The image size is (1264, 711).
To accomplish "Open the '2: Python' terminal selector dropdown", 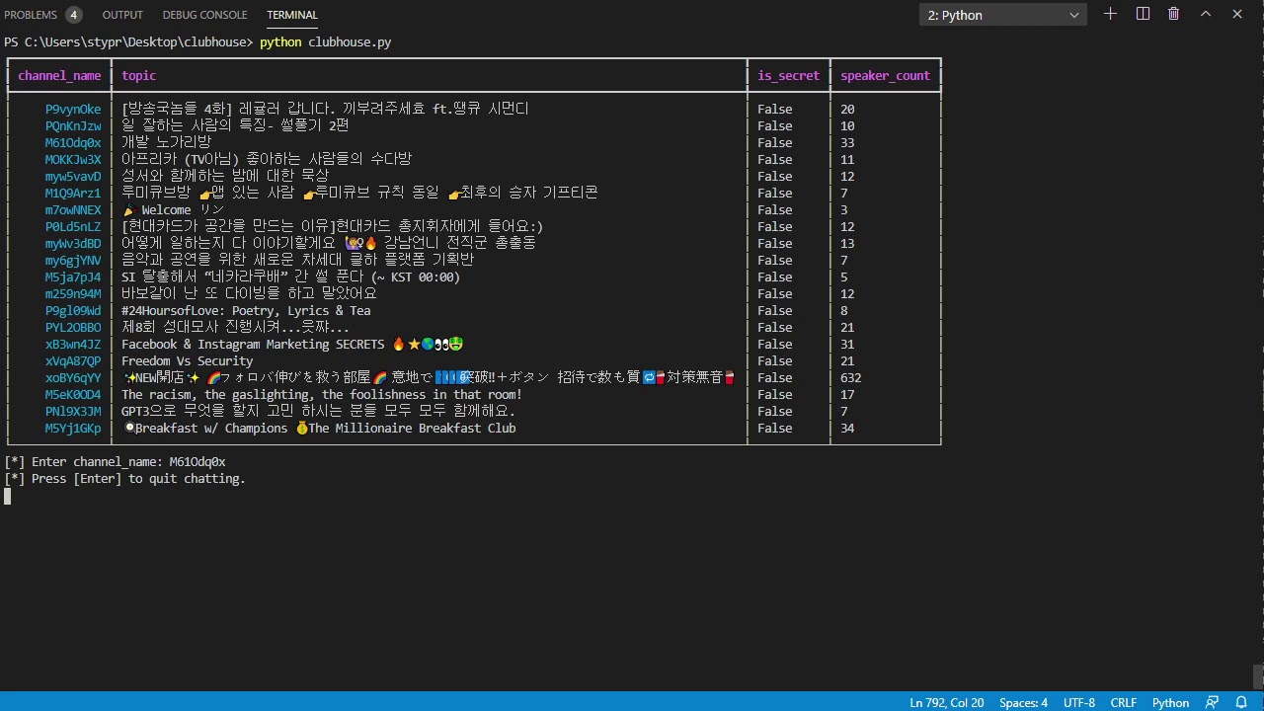I will coord(1003,15).
